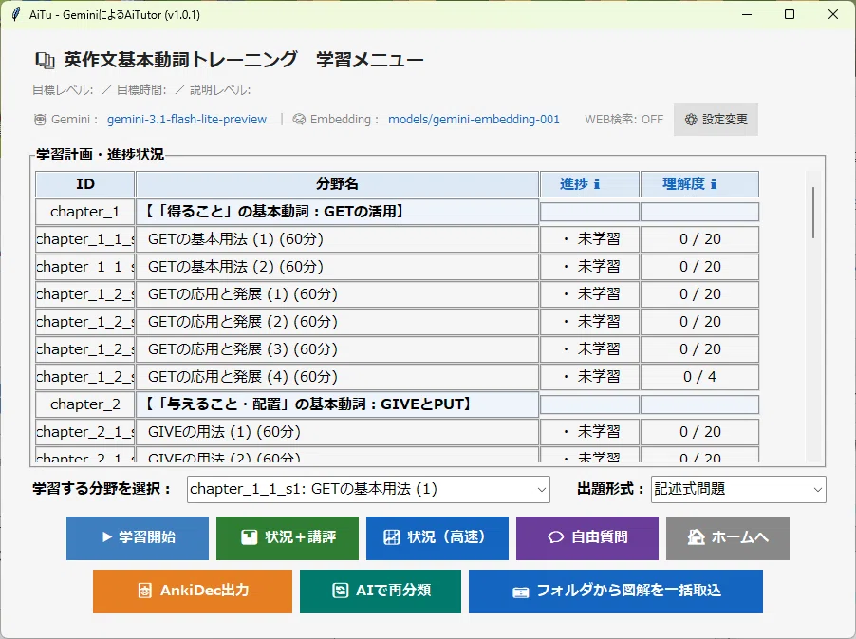The image size is (856, 639).
Task: Go home with ホームへ button
Action: pos(728,538)
